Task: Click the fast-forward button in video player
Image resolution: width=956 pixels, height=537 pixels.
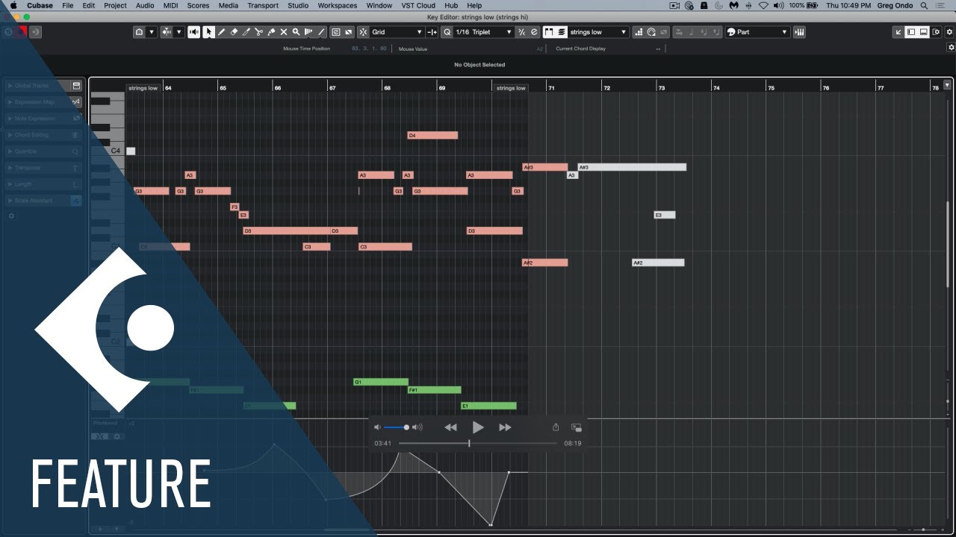Action: click(x=505, y=427)
